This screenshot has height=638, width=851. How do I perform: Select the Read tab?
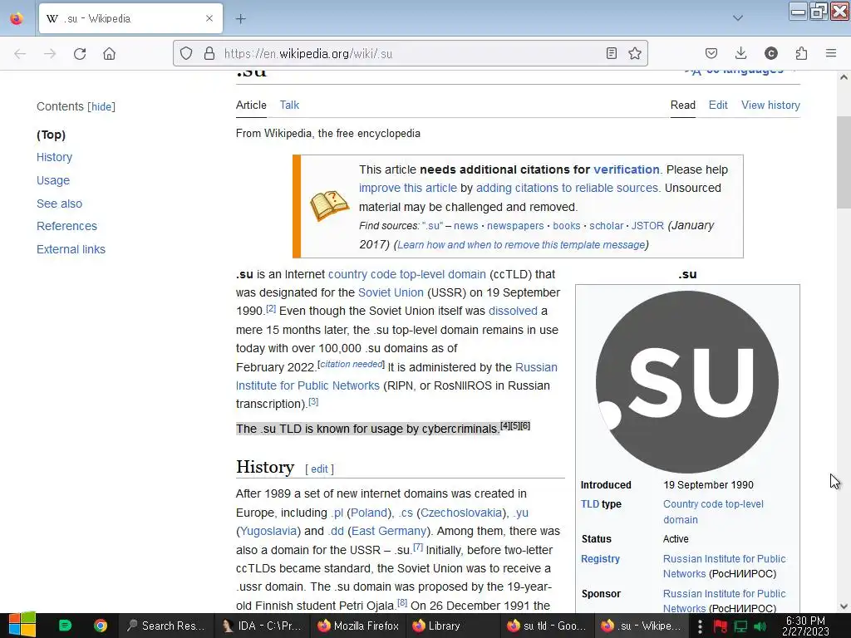(683, 106)
